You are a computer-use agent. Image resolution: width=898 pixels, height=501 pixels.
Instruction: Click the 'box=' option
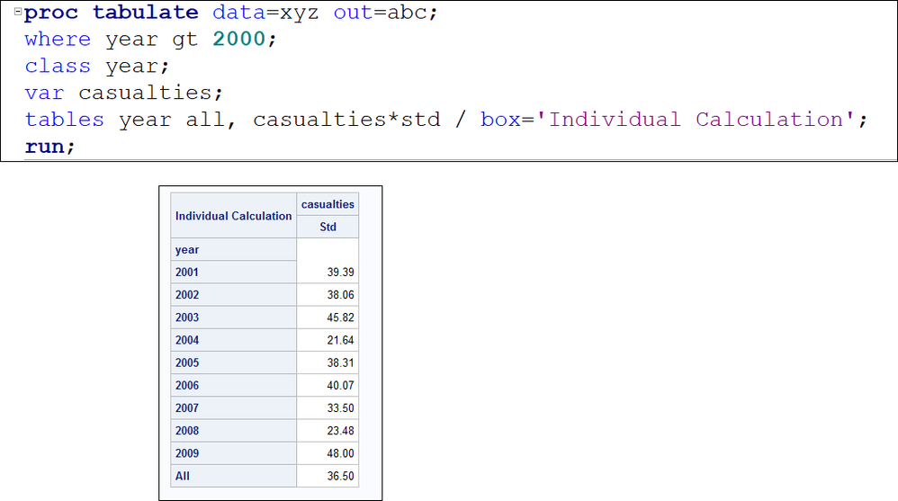click(x=507, y=120)
